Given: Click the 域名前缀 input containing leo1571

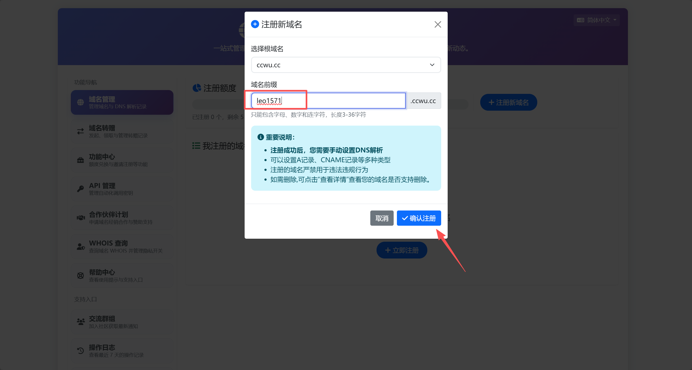Looking at the screenshot, I should 328,101.
